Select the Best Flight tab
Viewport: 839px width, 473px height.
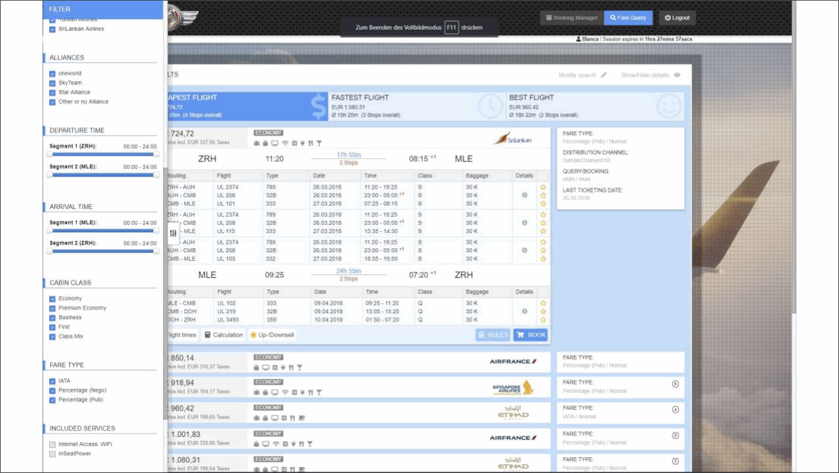596,106
